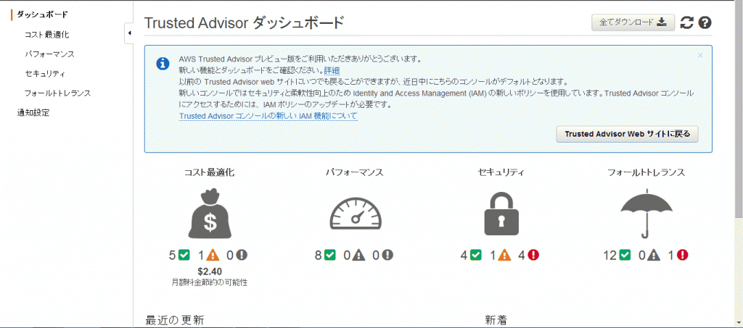Dismiss the preview notice banner
Image resolution: width=743 pixels, height=328 pixels.
700,55
